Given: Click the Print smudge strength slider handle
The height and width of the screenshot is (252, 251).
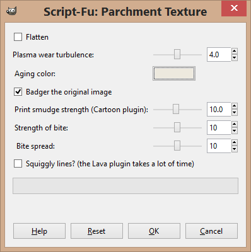Looking at the screenshot, I should click(176, 110).
